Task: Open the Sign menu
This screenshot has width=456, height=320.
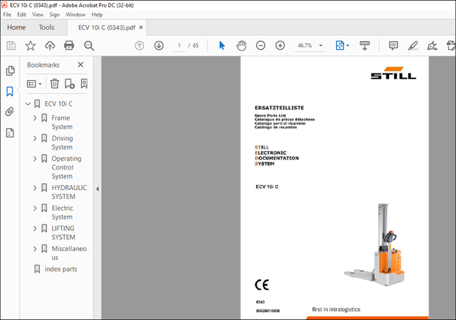Action: [54, 15]
